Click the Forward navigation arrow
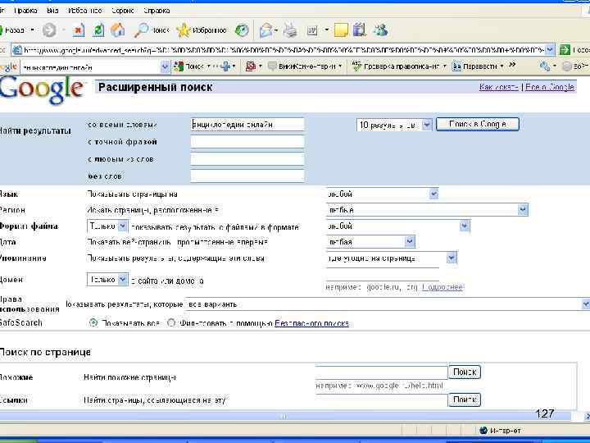Screen dimensions: 590x443 click(x=49, y=30)
